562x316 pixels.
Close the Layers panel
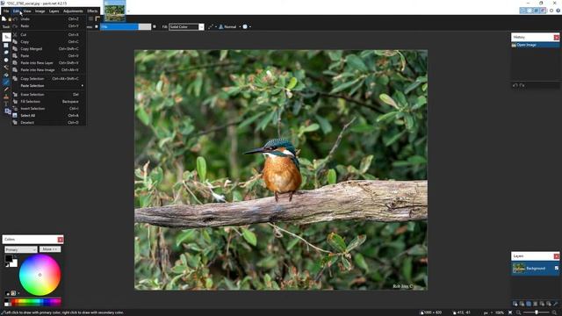click(556, 256)
